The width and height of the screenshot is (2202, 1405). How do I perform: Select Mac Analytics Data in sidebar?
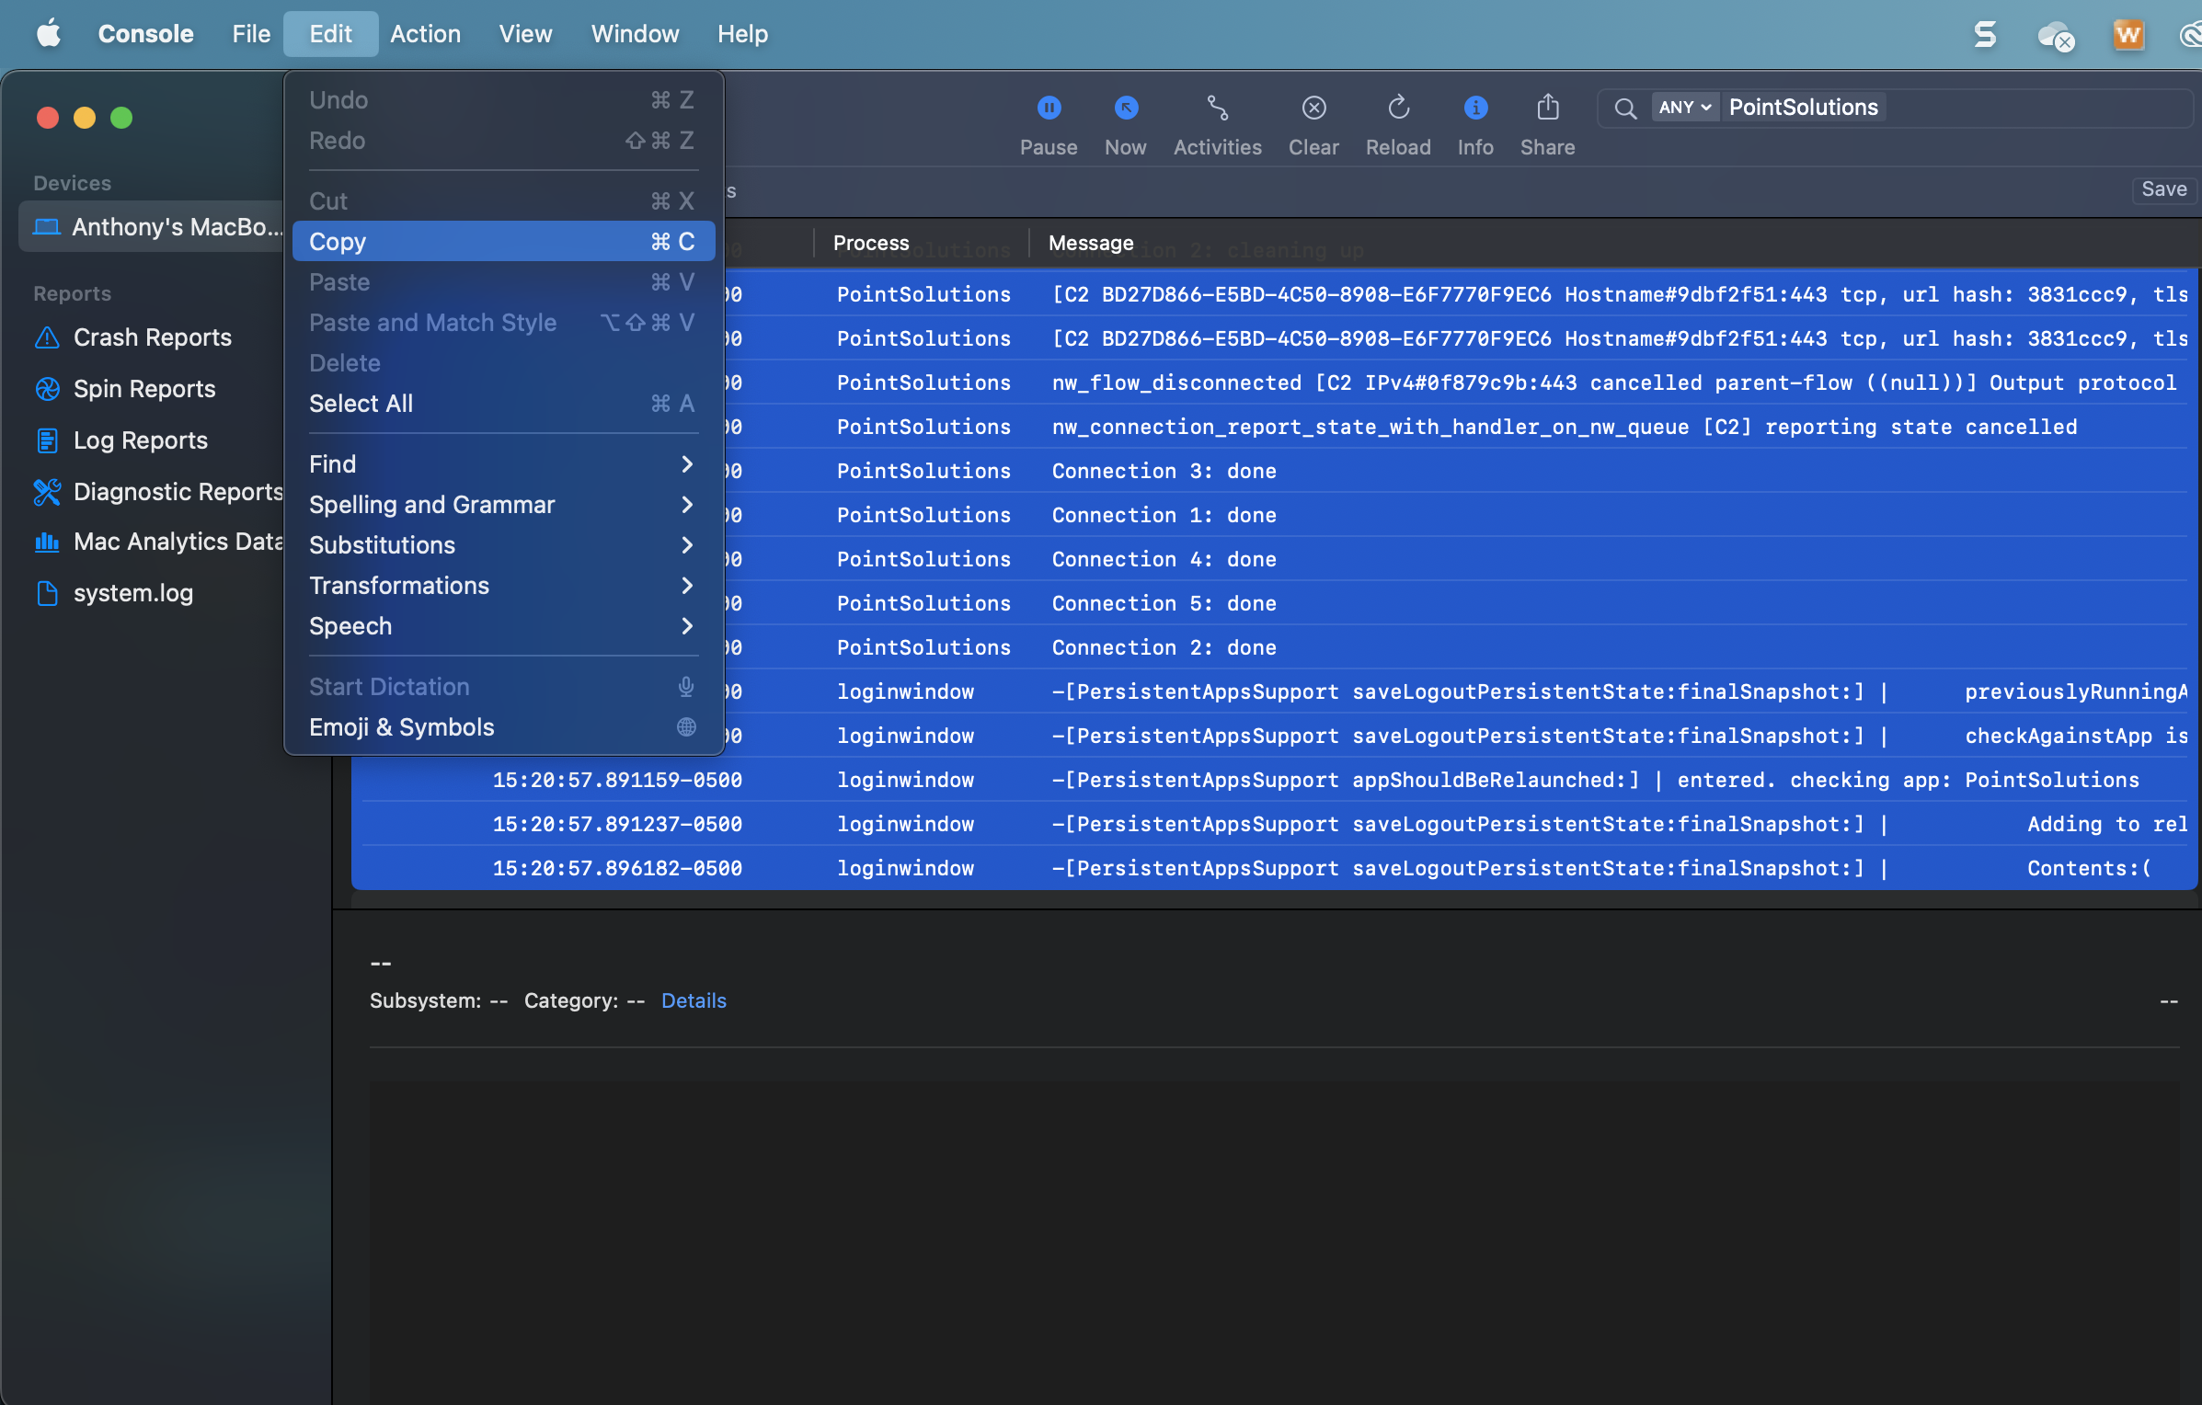click(158, 542)
